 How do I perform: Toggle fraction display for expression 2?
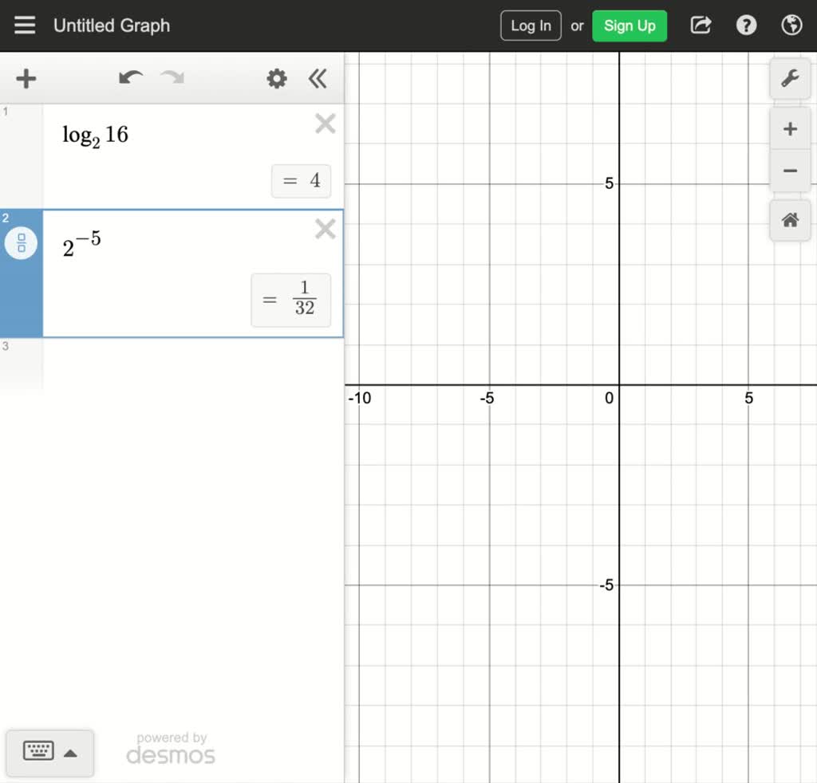point(21,243)
